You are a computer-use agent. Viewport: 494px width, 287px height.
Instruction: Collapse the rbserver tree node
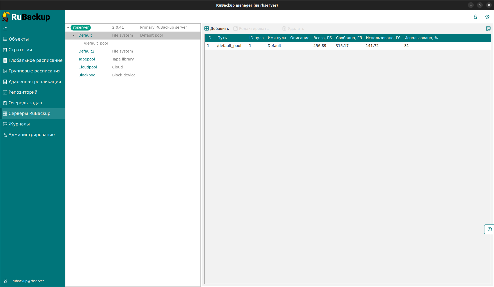point(68,28)
